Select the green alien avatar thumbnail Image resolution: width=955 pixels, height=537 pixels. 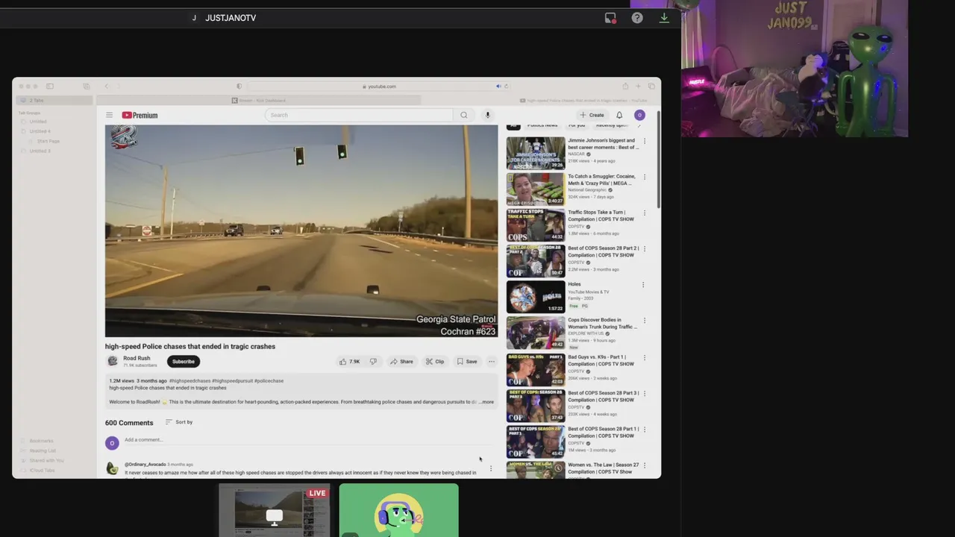click(x=399, y=510)
